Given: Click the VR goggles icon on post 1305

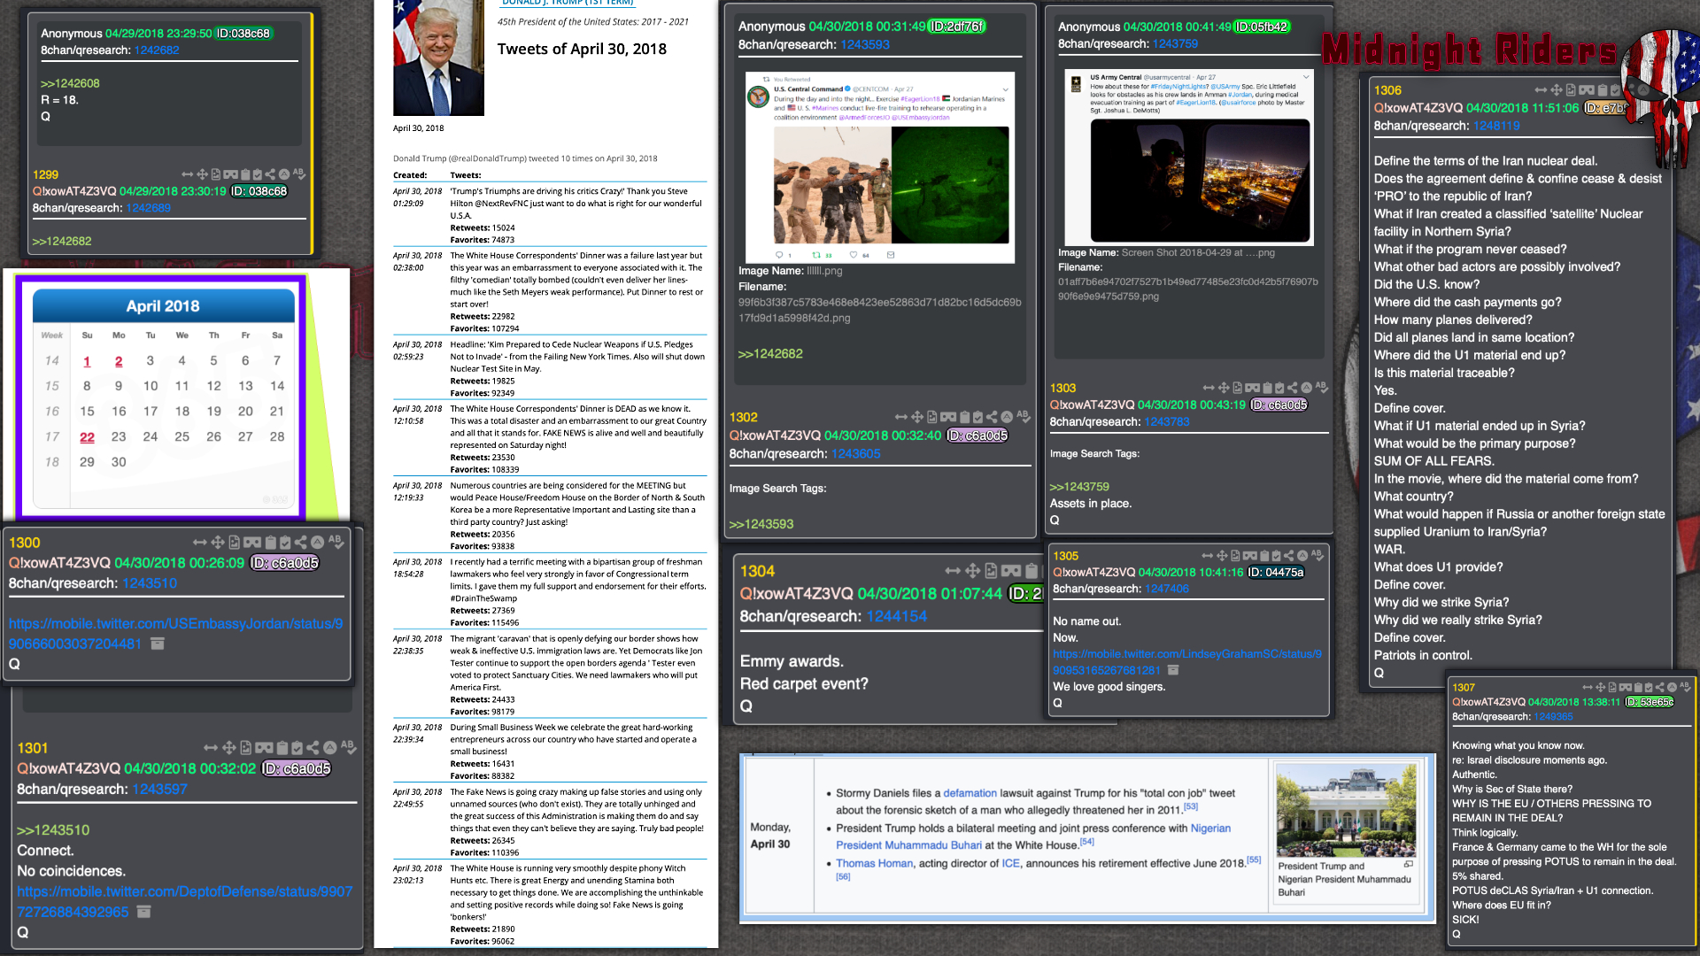Looking at the screenshot, I should pos(1249,556).
